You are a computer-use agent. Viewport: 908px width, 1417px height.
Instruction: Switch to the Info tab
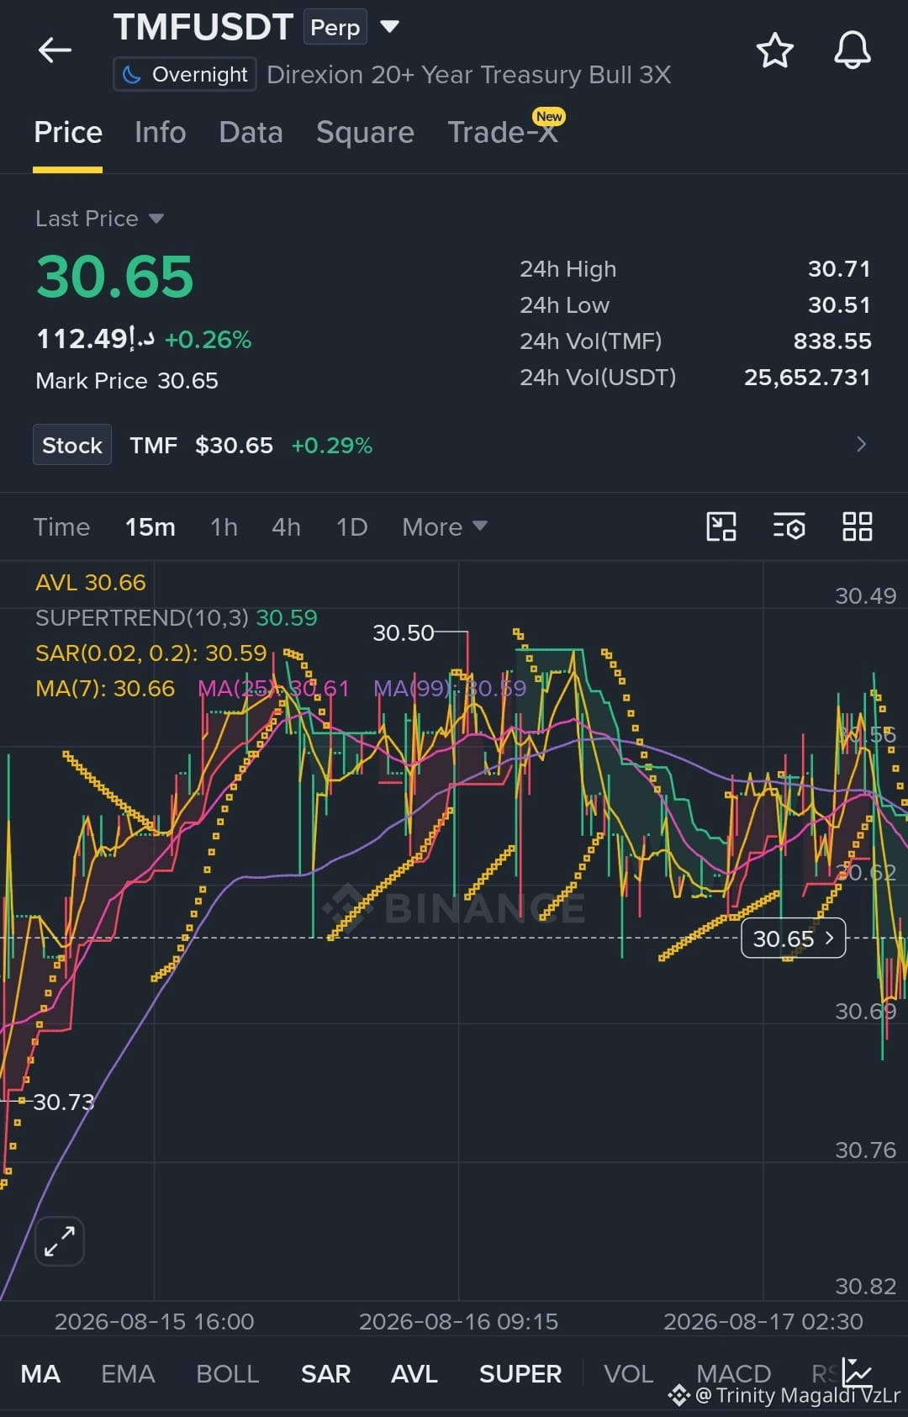click(160, 133)
